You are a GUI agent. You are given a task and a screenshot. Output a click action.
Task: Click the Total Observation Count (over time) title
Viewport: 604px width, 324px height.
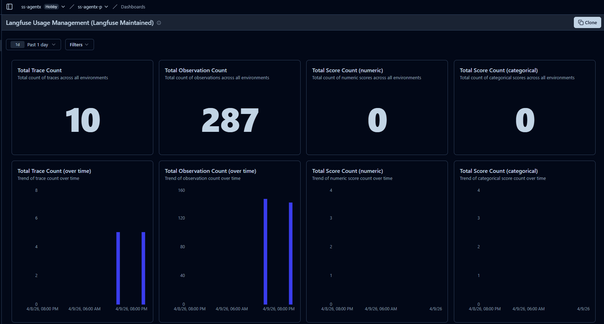(210, 171)
